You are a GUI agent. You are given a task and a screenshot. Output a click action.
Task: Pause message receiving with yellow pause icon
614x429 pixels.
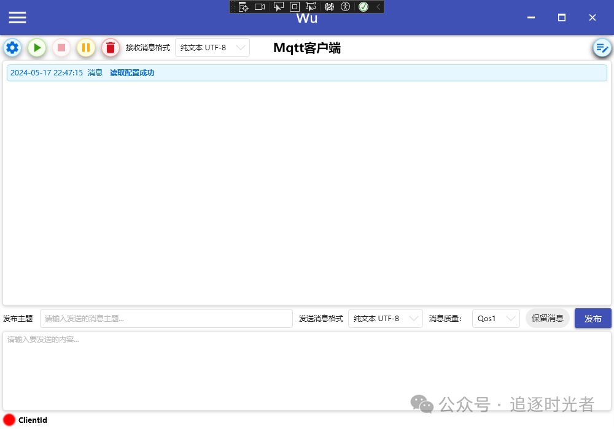[86, 48]
